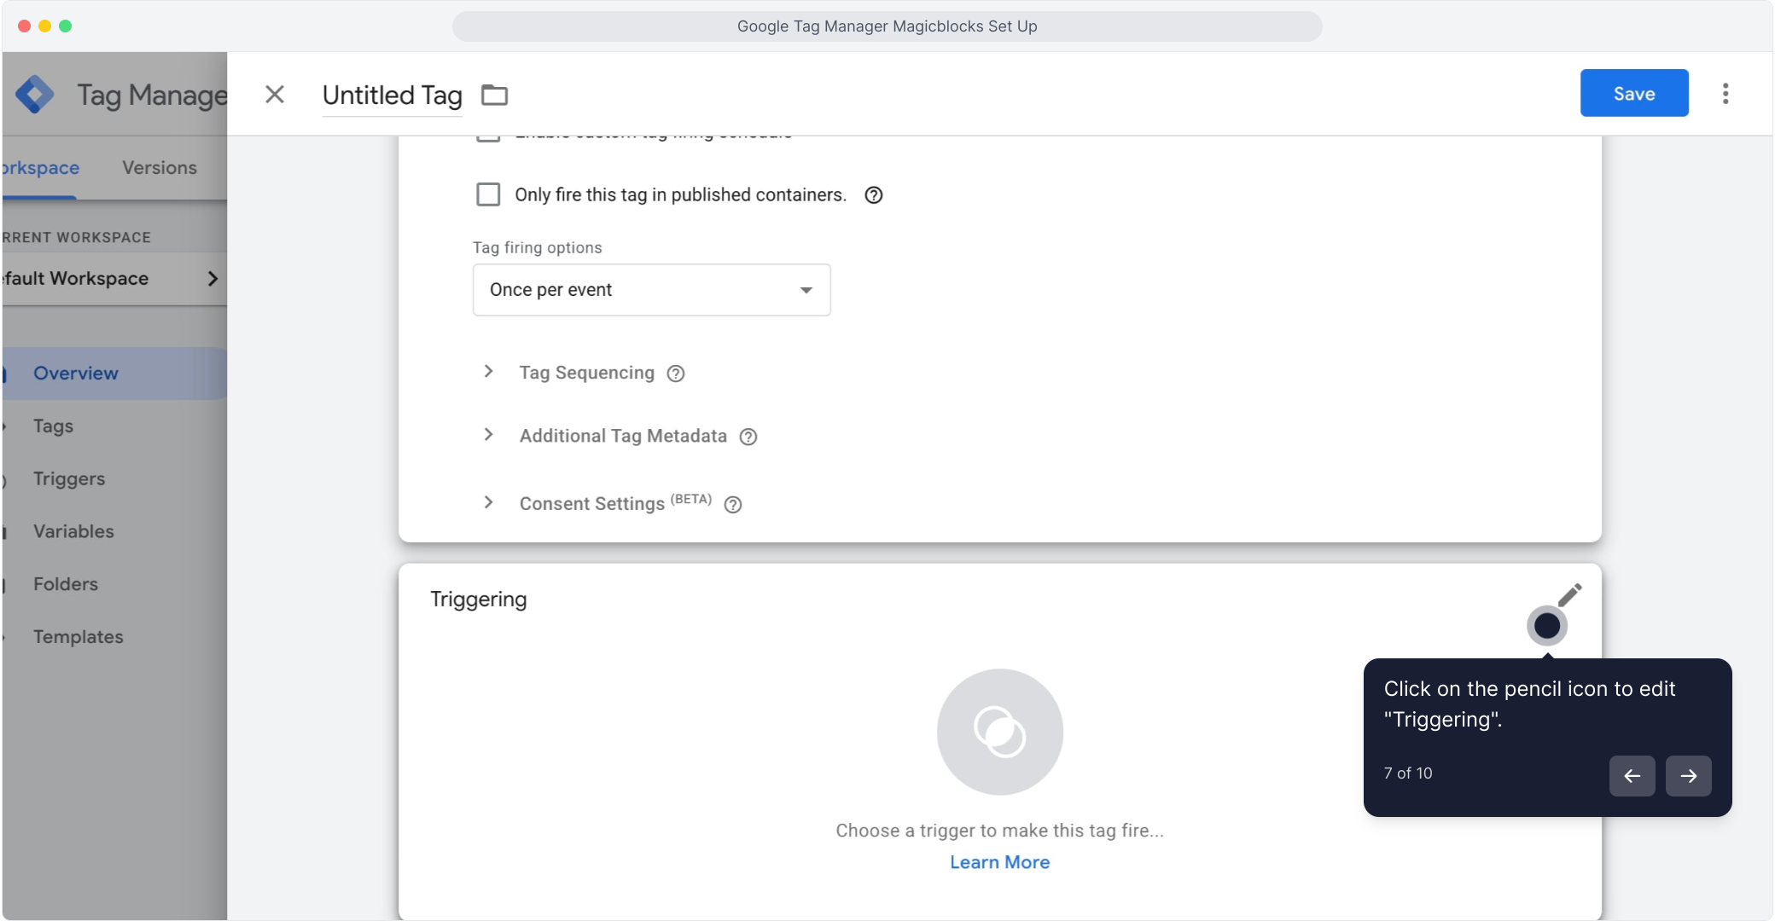Viewport: 1775px width, 921px height.
Task: Follow the Learn More link
Action: point(999,862)
